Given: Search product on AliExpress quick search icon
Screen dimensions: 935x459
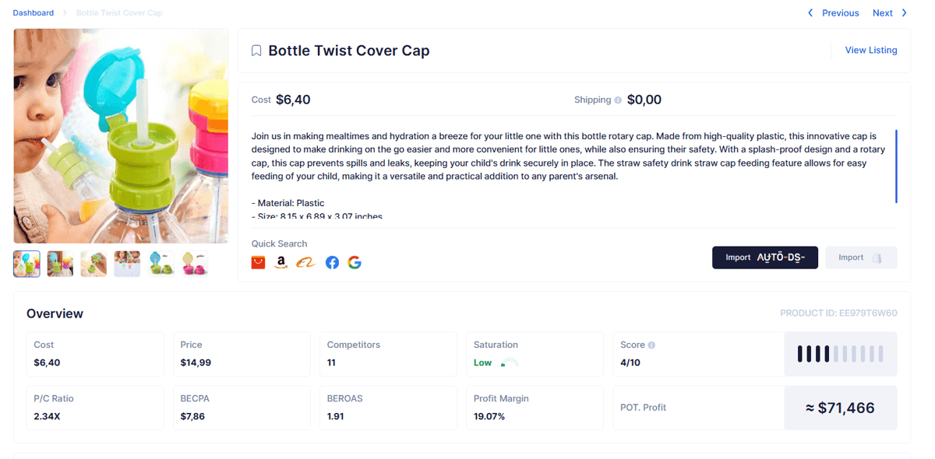Looking at the screenshot, I should 258,262.
